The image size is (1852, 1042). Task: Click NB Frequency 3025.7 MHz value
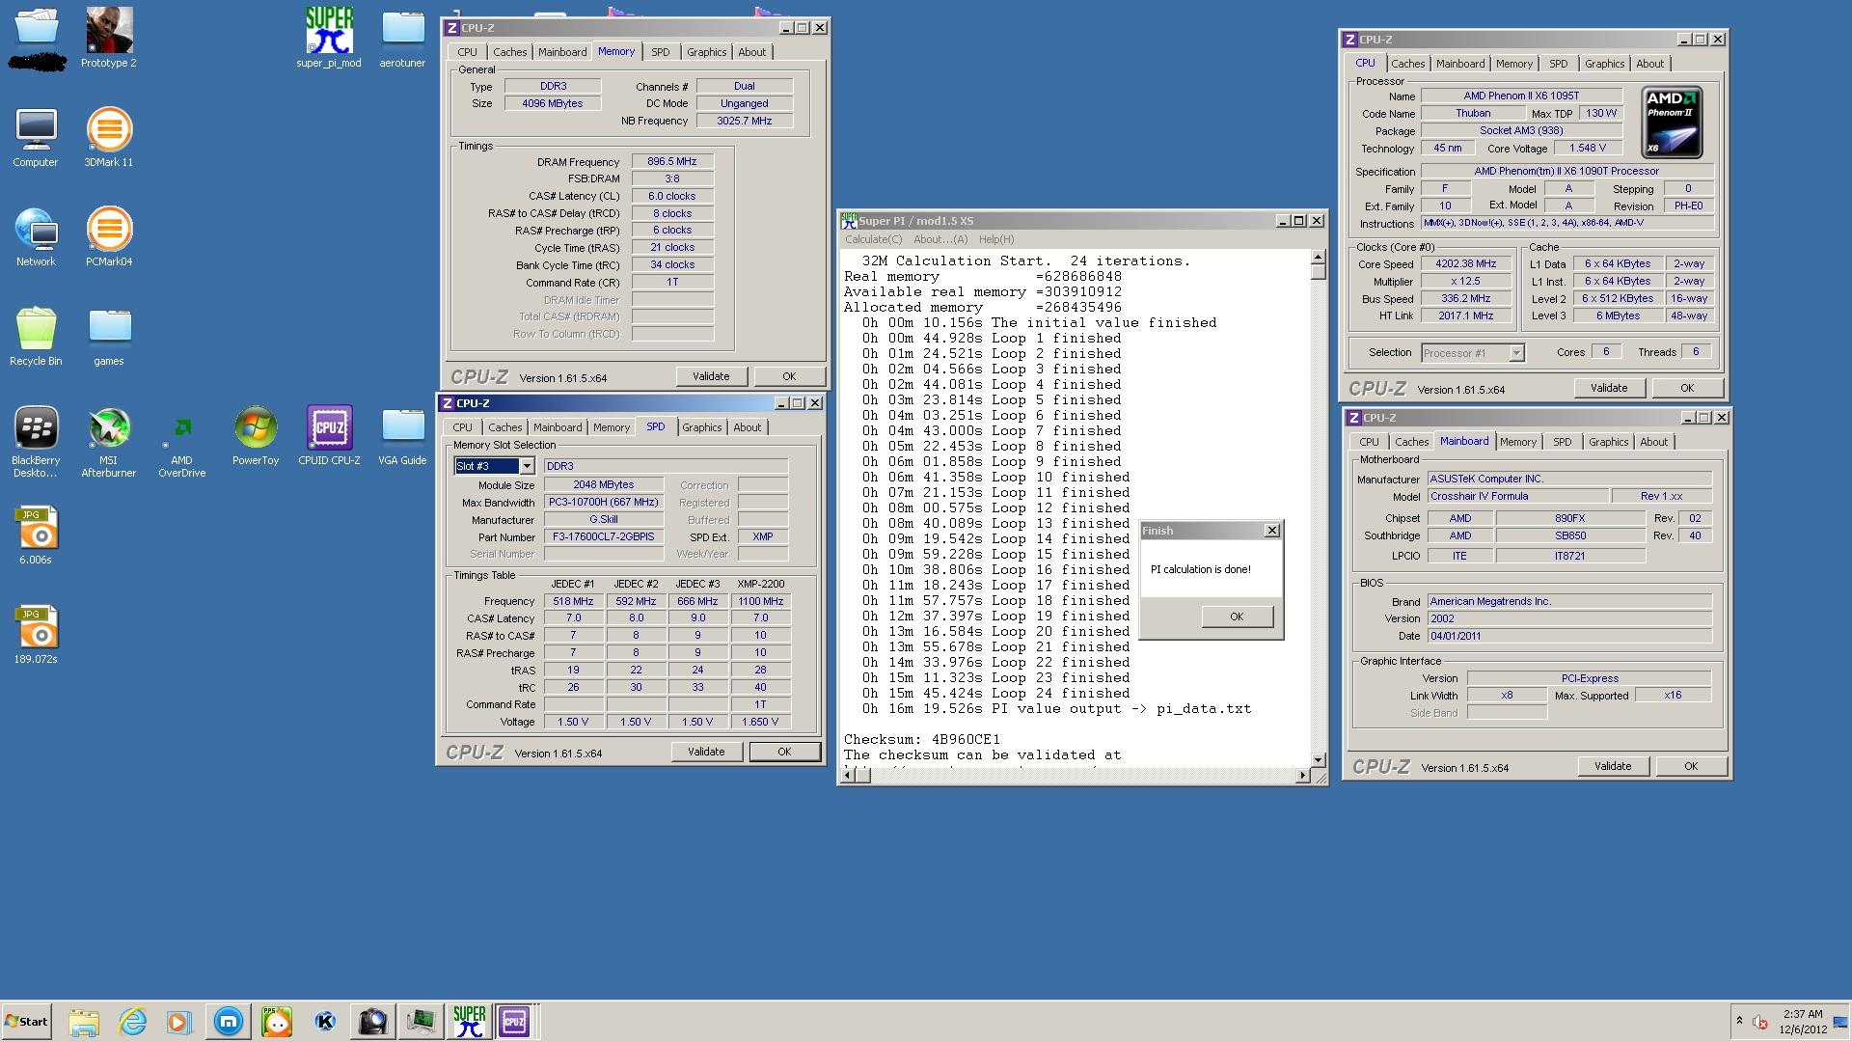click(x=744, y=121)
